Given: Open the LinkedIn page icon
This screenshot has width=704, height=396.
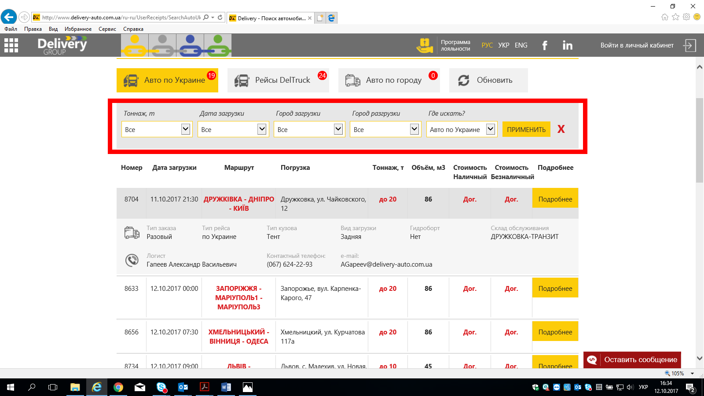Looking at the screenshot, I should tap(568, 45).
